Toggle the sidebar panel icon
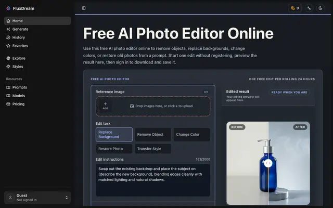The image size is (333, 208). 84,8
